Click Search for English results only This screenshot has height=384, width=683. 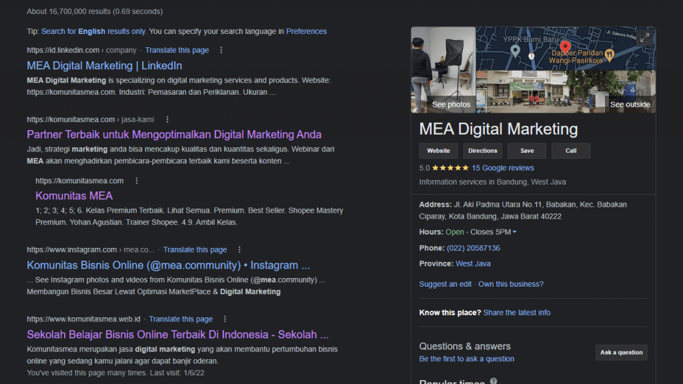click(93, 31)
